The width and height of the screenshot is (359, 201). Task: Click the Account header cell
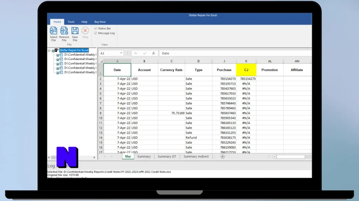coord(144,70)
